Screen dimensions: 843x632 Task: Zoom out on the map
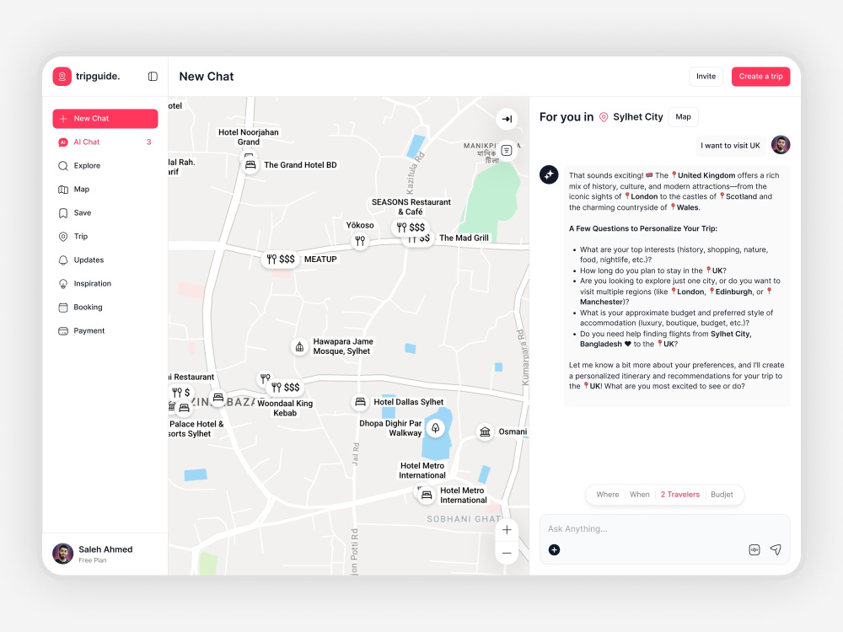click(x=507, y=553)
